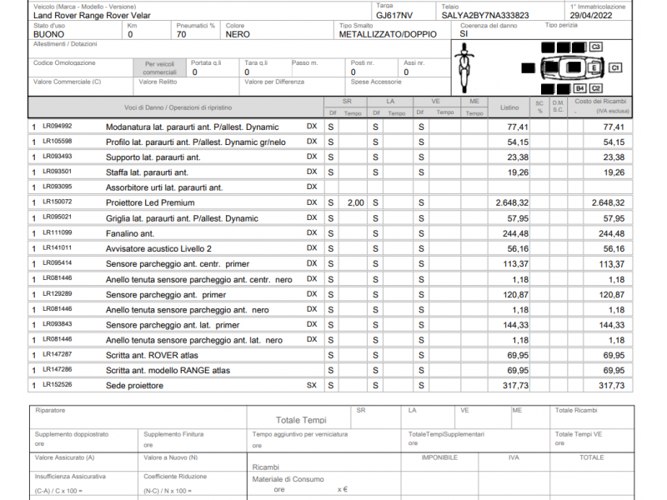Click Listino price 2.648,32
This screenshot has width=667, height=500.
[x=512, y=202]
